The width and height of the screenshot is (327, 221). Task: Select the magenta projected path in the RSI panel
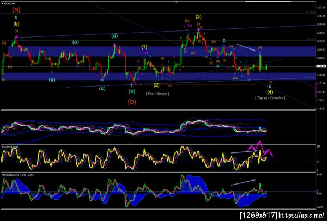pos(260,149)
